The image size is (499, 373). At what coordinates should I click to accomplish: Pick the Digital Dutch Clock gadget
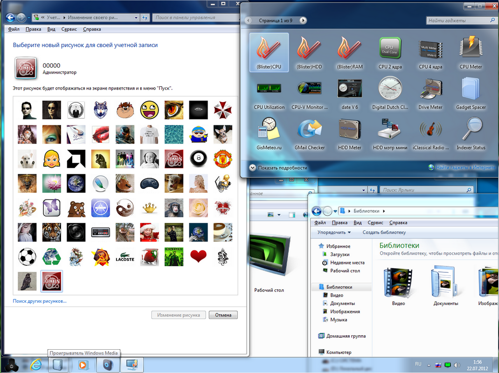pos(390,93)
